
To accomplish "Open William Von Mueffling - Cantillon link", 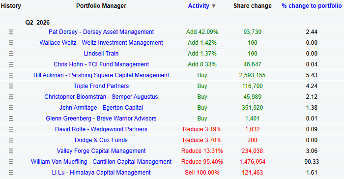I will tap(101, 162).
